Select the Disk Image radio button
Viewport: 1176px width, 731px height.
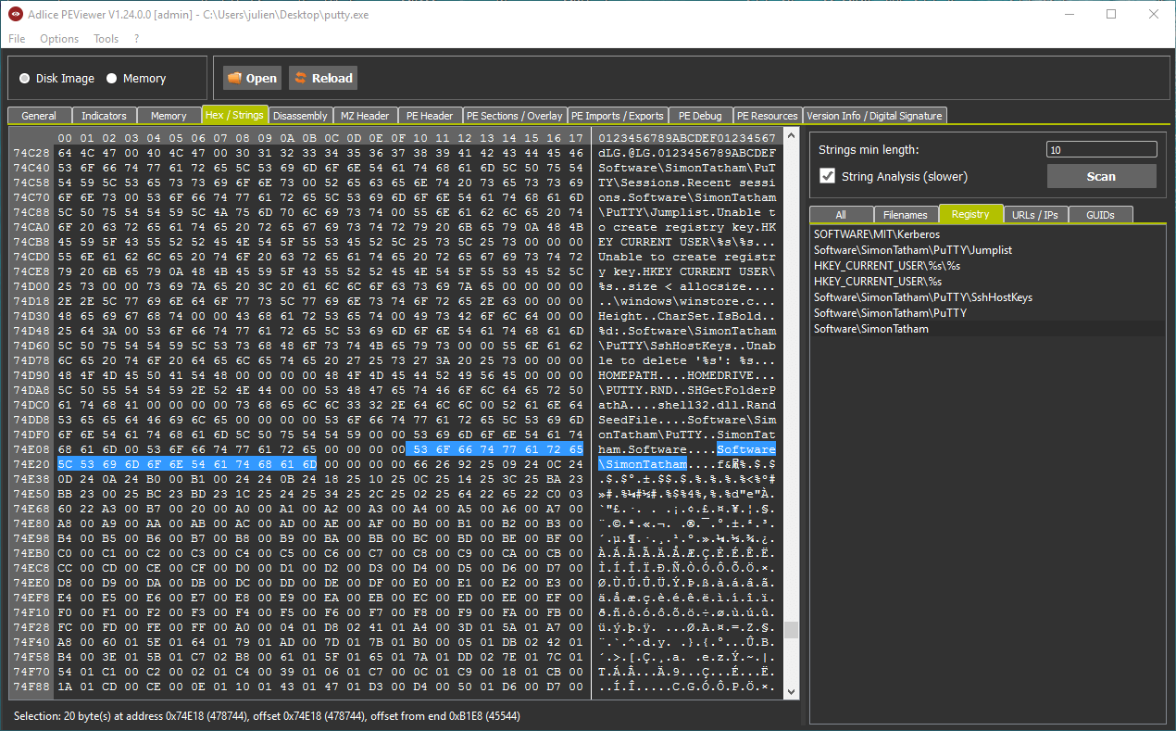25,79
